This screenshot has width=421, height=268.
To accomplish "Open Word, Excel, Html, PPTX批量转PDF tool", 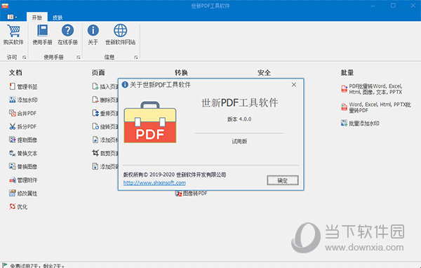I will tap(376, 107).
